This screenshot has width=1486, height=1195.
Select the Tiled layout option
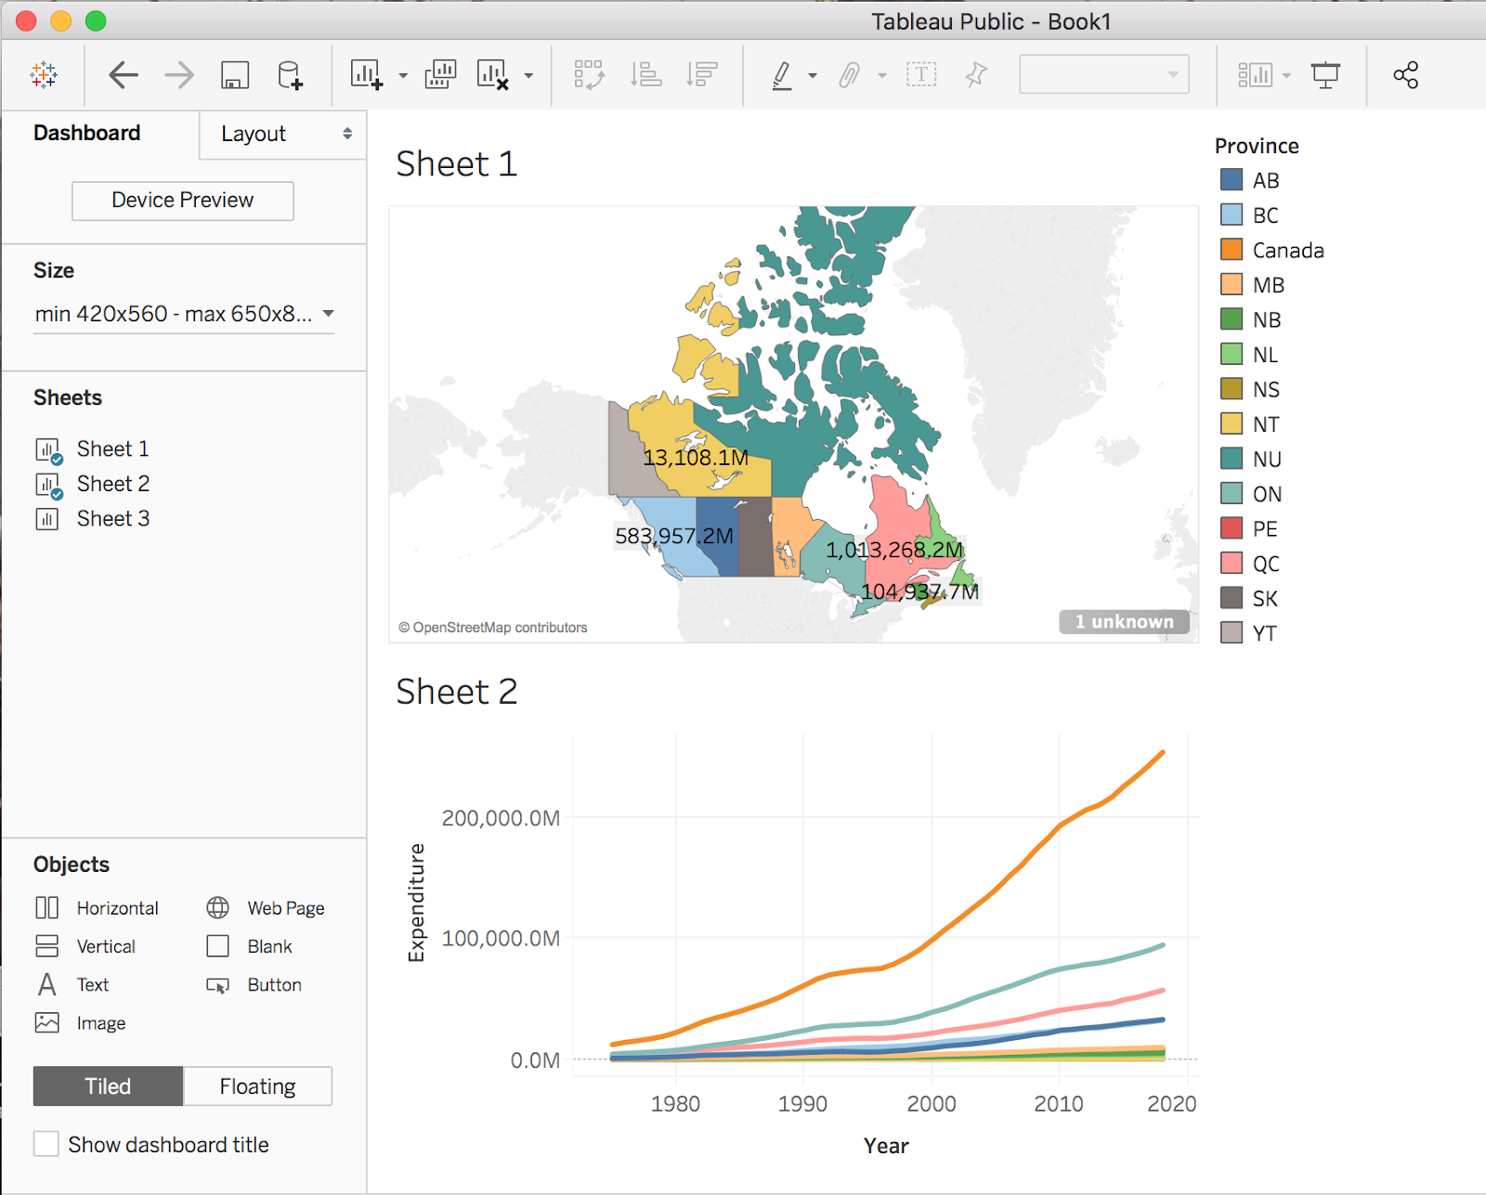click(x=107, y=1085)
